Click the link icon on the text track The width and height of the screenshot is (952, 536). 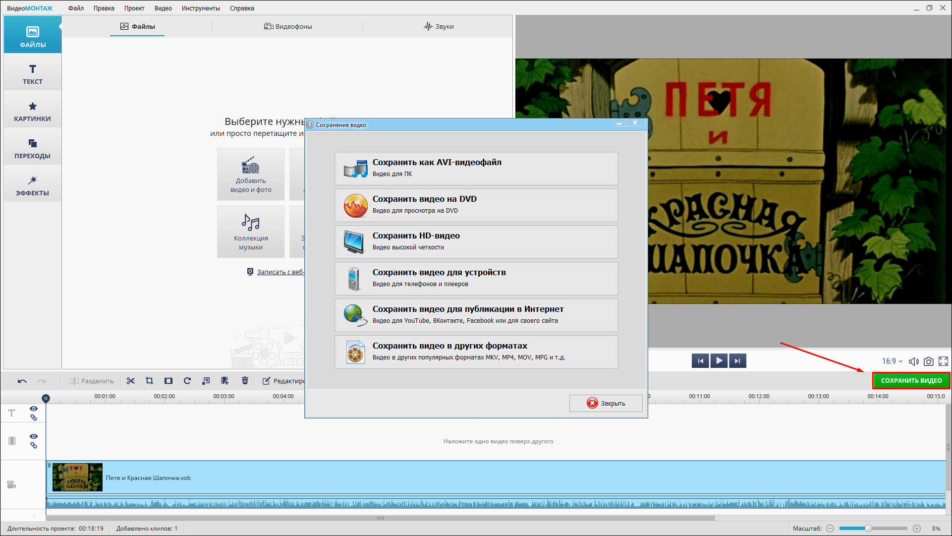(34, 417)
